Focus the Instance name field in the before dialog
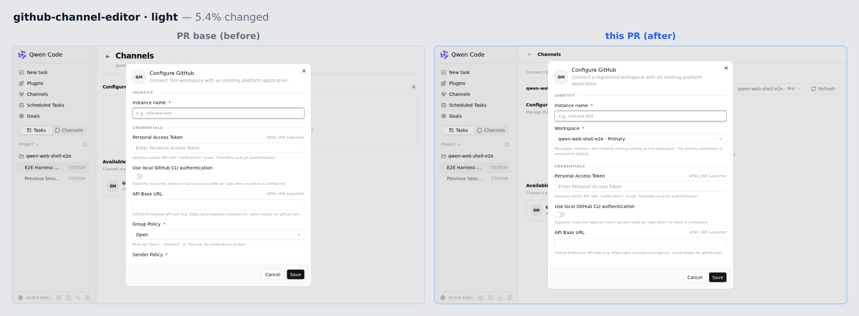Viewport: 859px width, 316px height. click(x=218, y=113)
